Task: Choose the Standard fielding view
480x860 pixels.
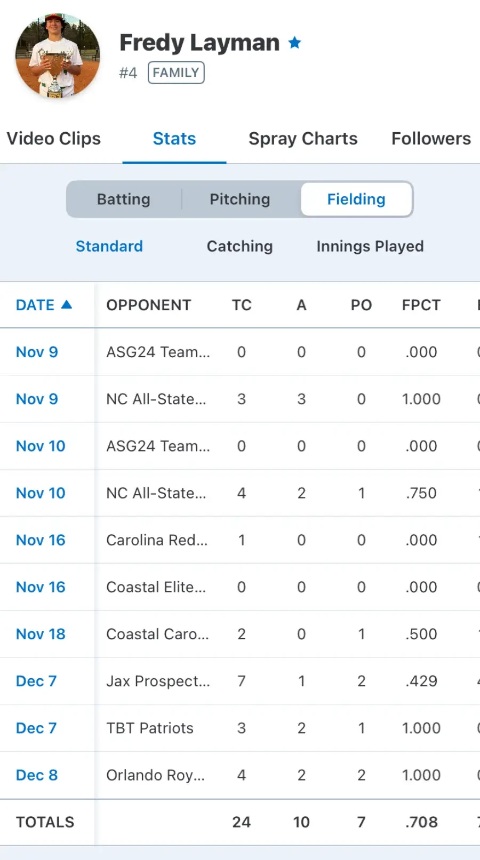Action: pyautogui.click(x=109, y=246)
